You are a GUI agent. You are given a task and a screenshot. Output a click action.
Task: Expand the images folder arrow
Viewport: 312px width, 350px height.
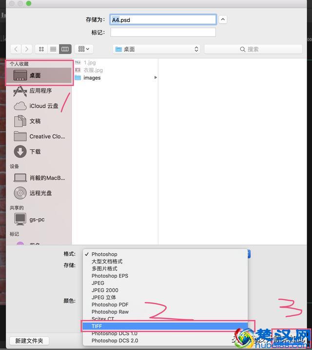coord(156,77)
